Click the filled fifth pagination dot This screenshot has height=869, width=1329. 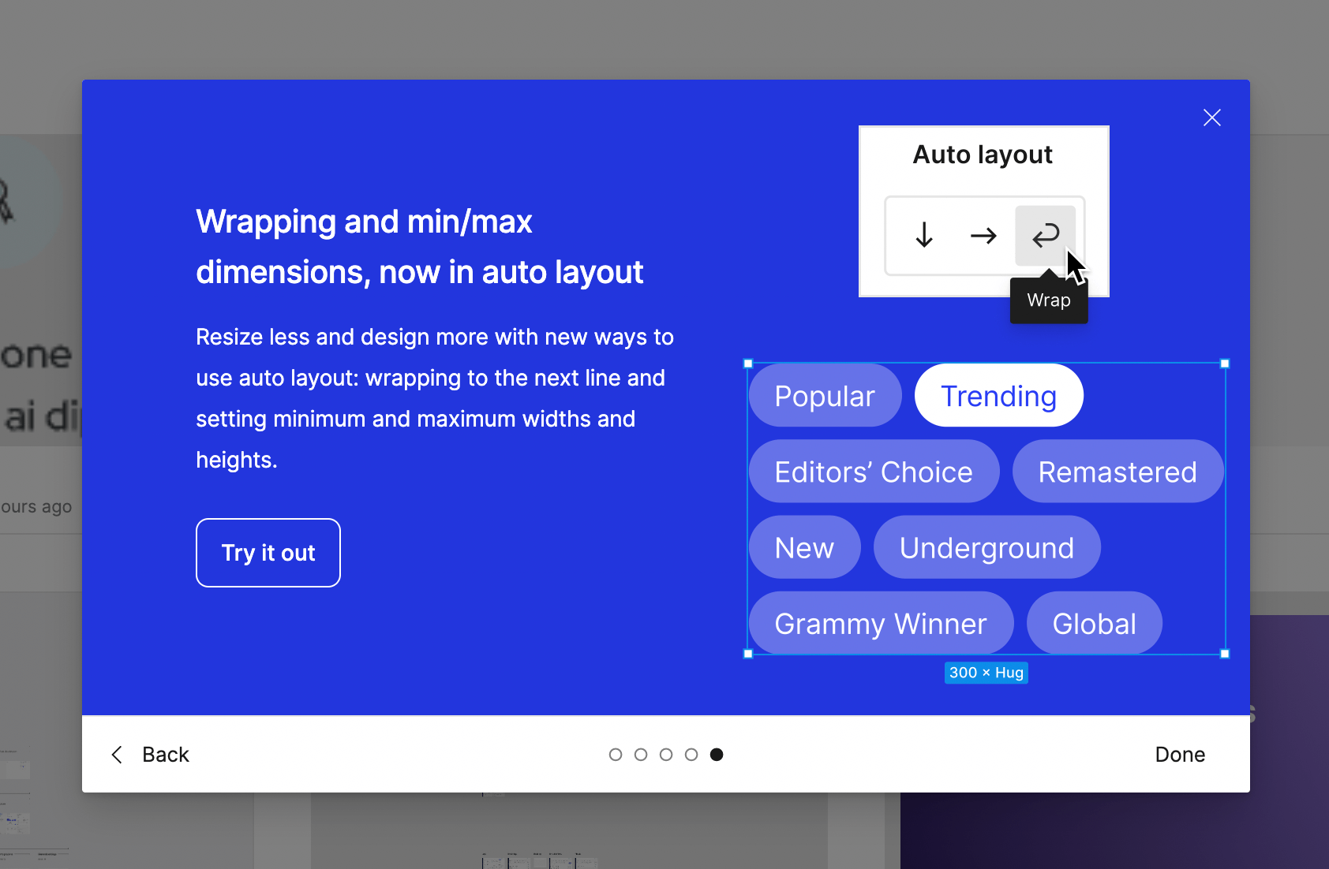pyautogui.click(x=717, y=755)
